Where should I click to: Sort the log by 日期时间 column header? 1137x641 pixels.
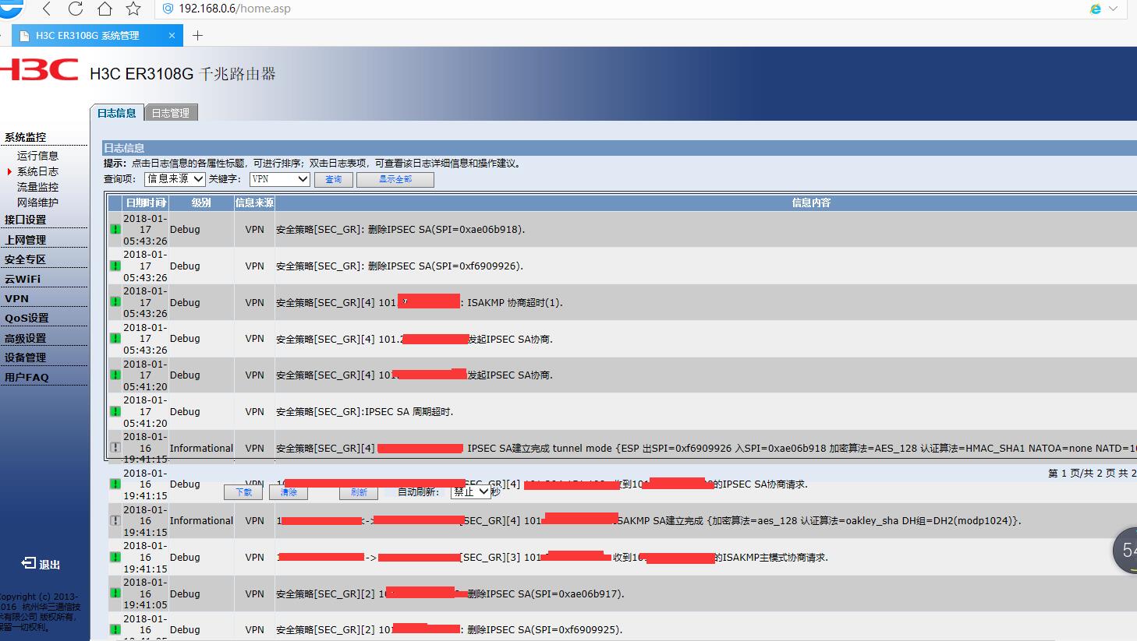tap(146, 203)
